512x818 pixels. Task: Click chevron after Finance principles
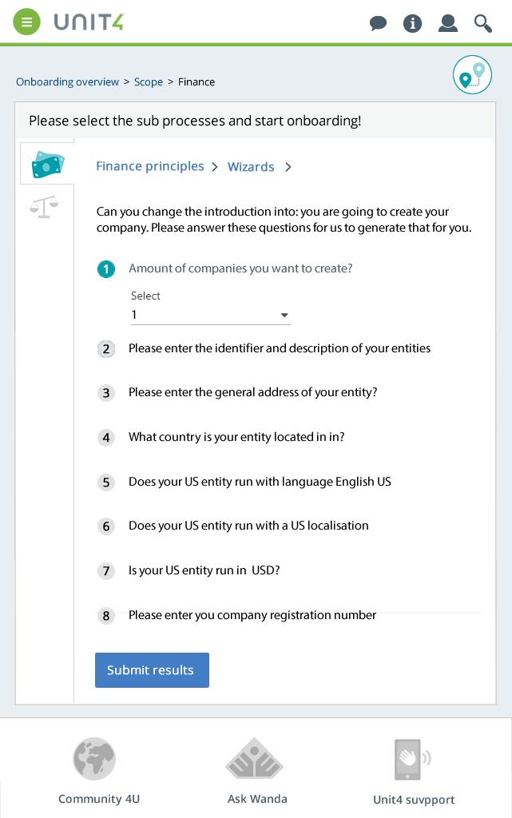point(215,167)
